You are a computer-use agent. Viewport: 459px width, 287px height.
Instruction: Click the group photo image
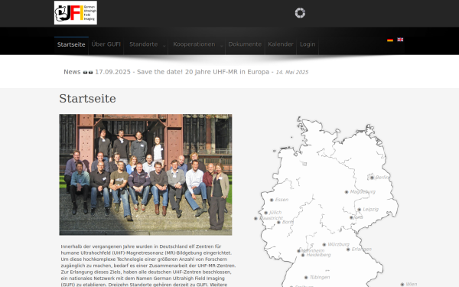coord(146,174)
